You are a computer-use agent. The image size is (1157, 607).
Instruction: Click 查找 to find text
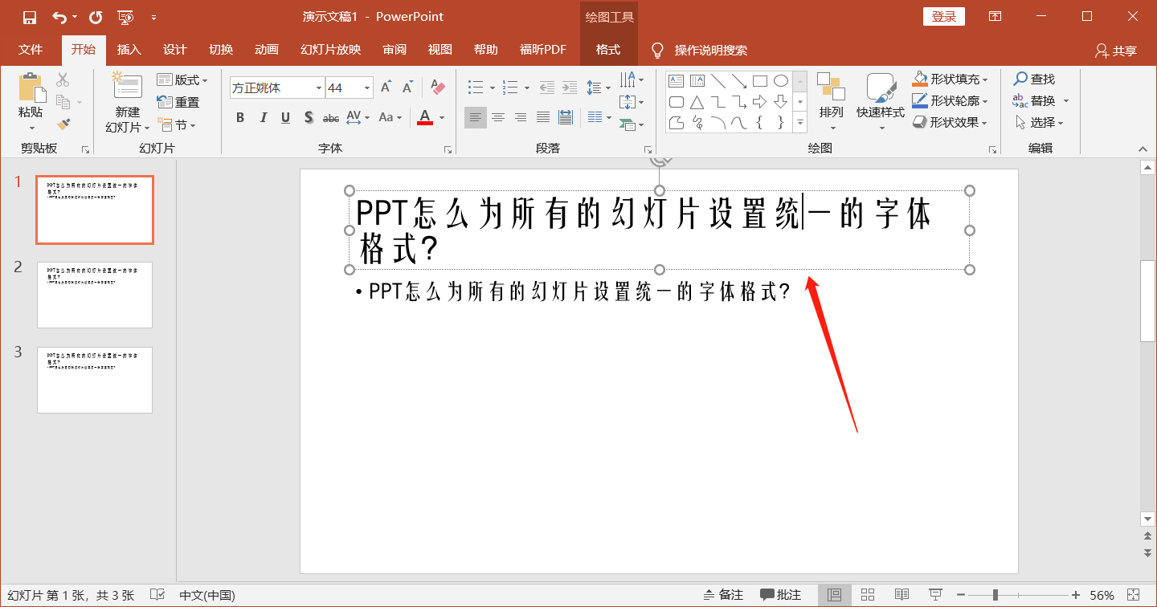(1034, 79)
